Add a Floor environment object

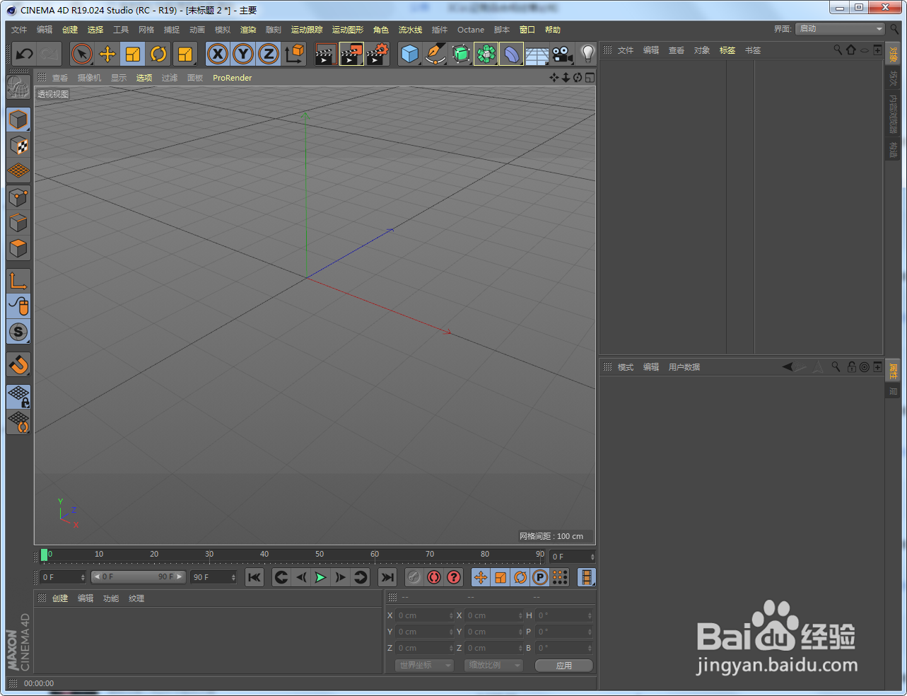coord(537,54)
